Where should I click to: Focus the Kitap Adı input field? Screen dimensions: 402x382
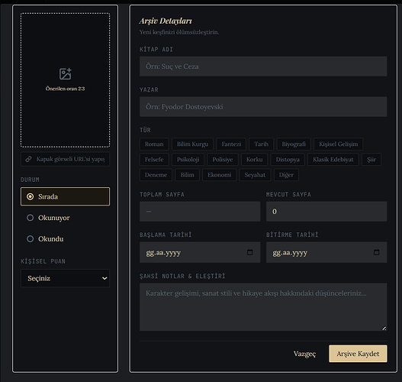click(263, 66)
